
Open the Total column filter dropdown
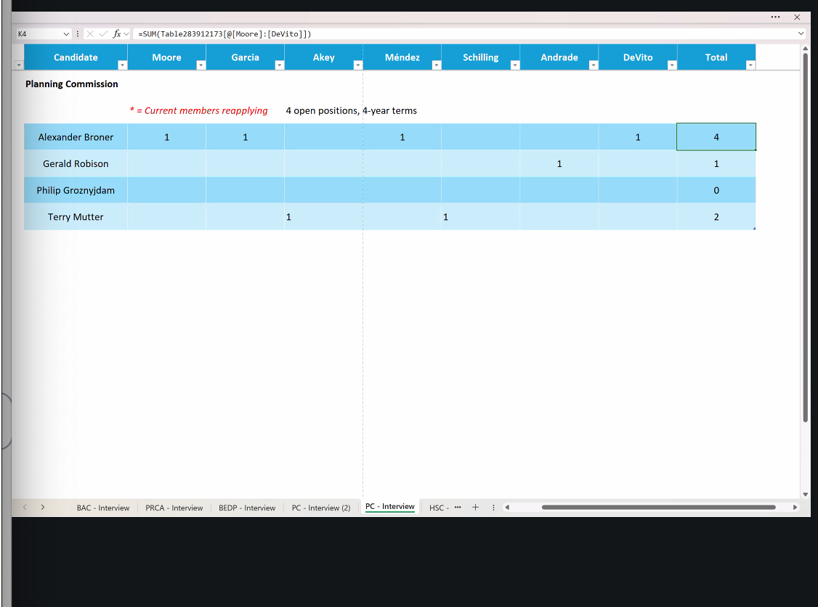[x=750, y=65]
